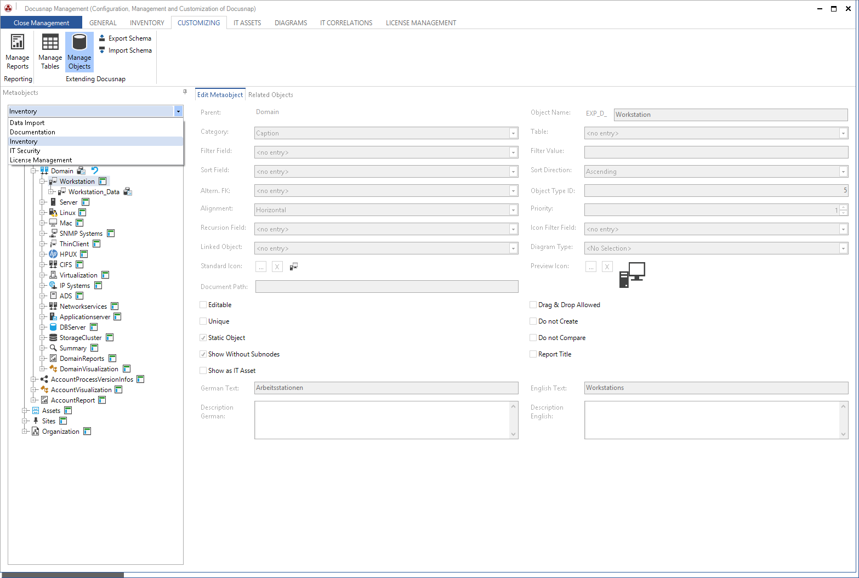
Task: Click the Sites pin icon
Action: tap(36, 421)
